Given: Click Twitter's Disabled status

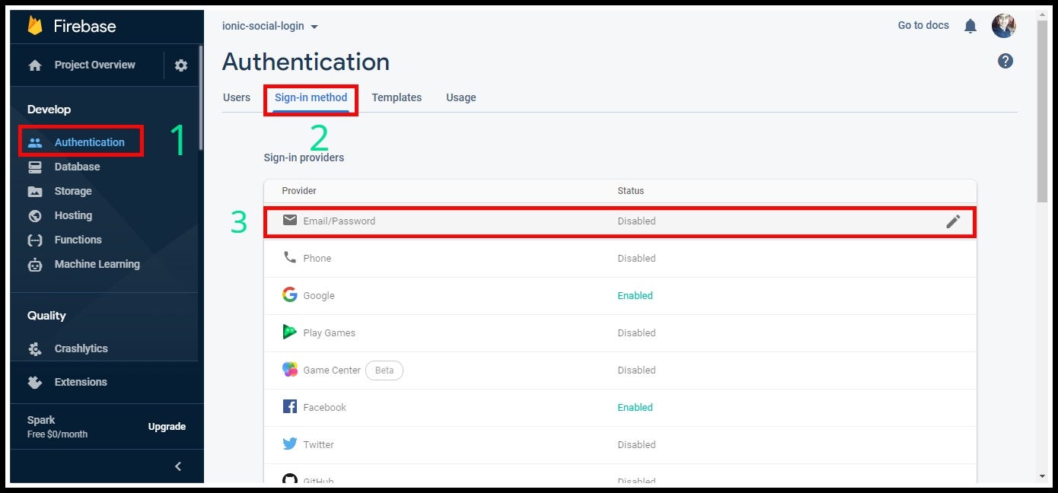Looking at the screenshot, I should (x=636, y=444).
